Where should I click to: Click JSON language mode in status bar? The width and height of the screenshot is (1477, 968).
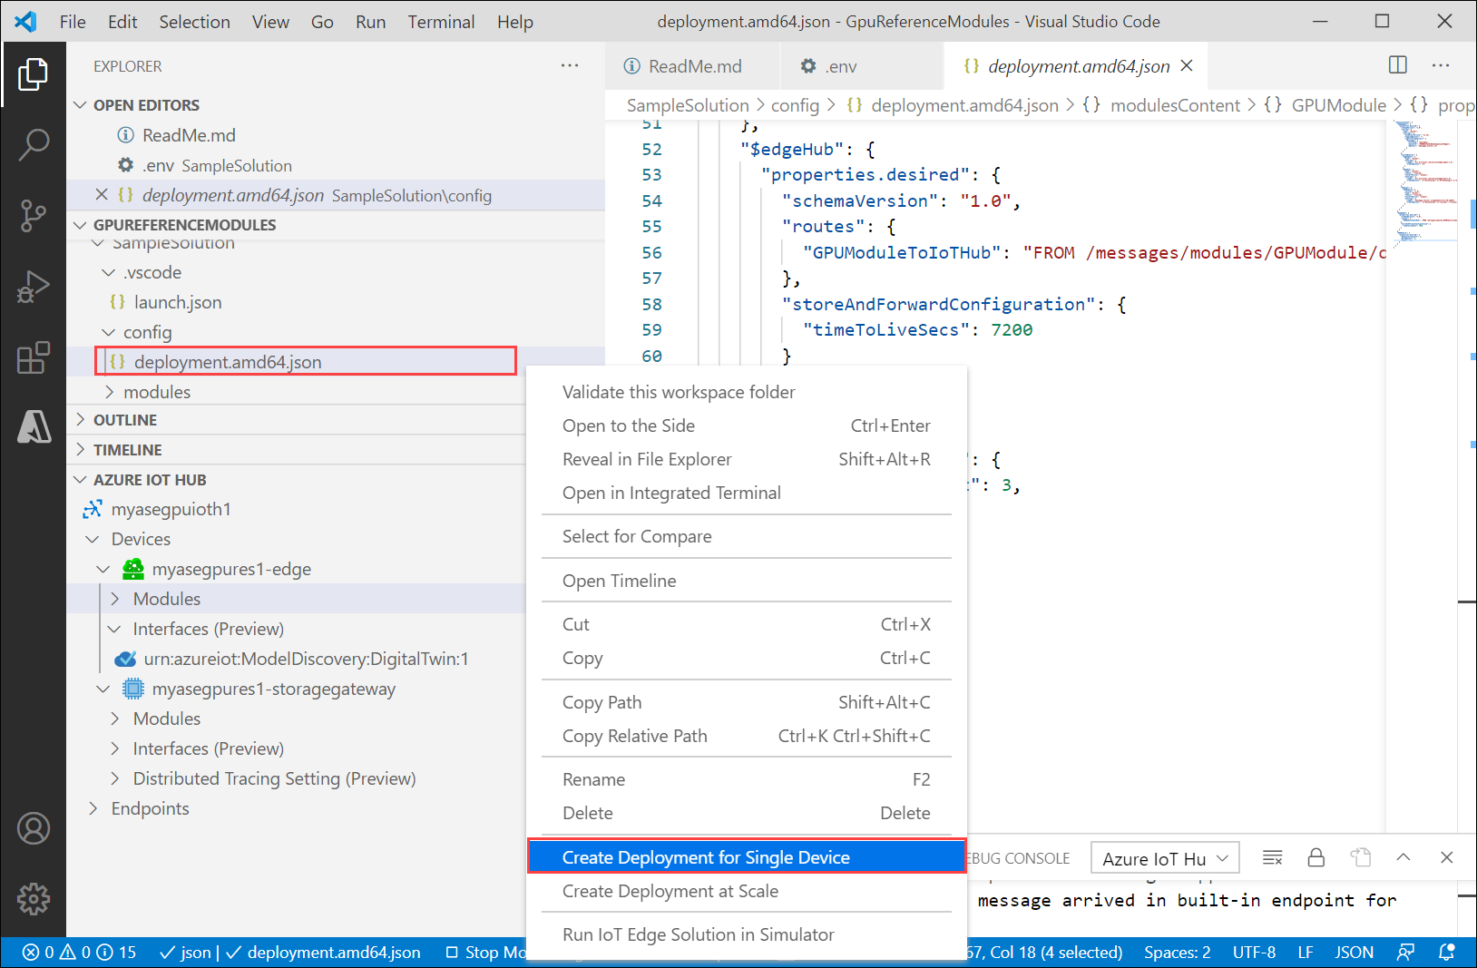pos(1354,953)
